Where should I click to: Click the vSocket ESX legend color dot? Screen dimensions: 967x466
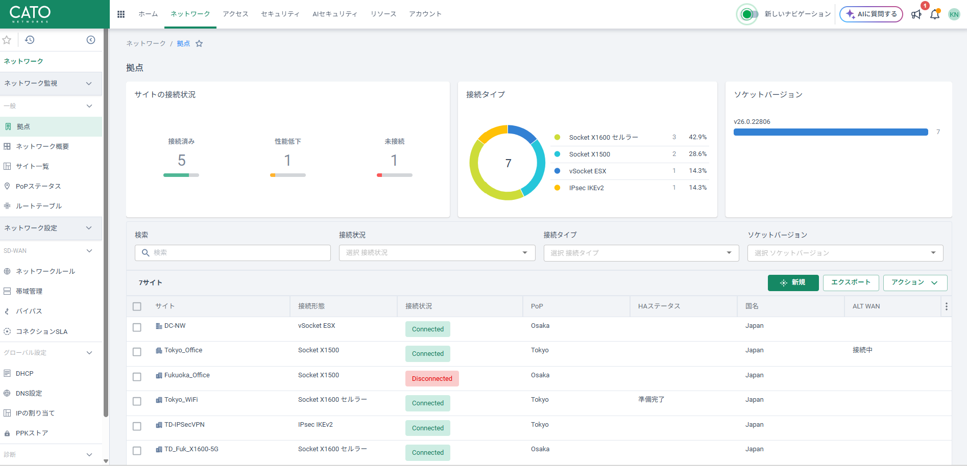click(x=557, y=171)
